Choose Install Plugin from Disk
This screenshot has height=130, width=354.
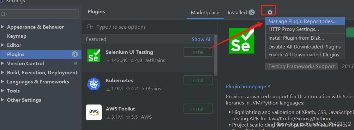coord(305,38)
